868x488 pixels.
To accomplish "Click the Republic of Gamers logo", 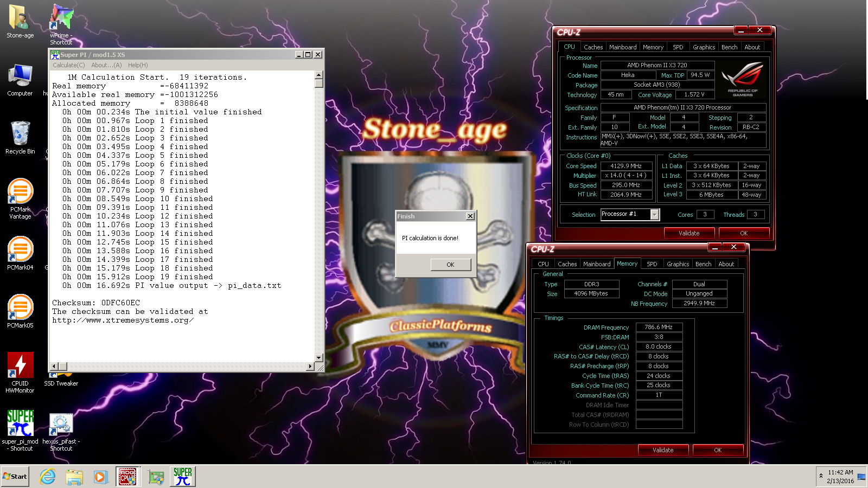I will click(x=742, y=79).
